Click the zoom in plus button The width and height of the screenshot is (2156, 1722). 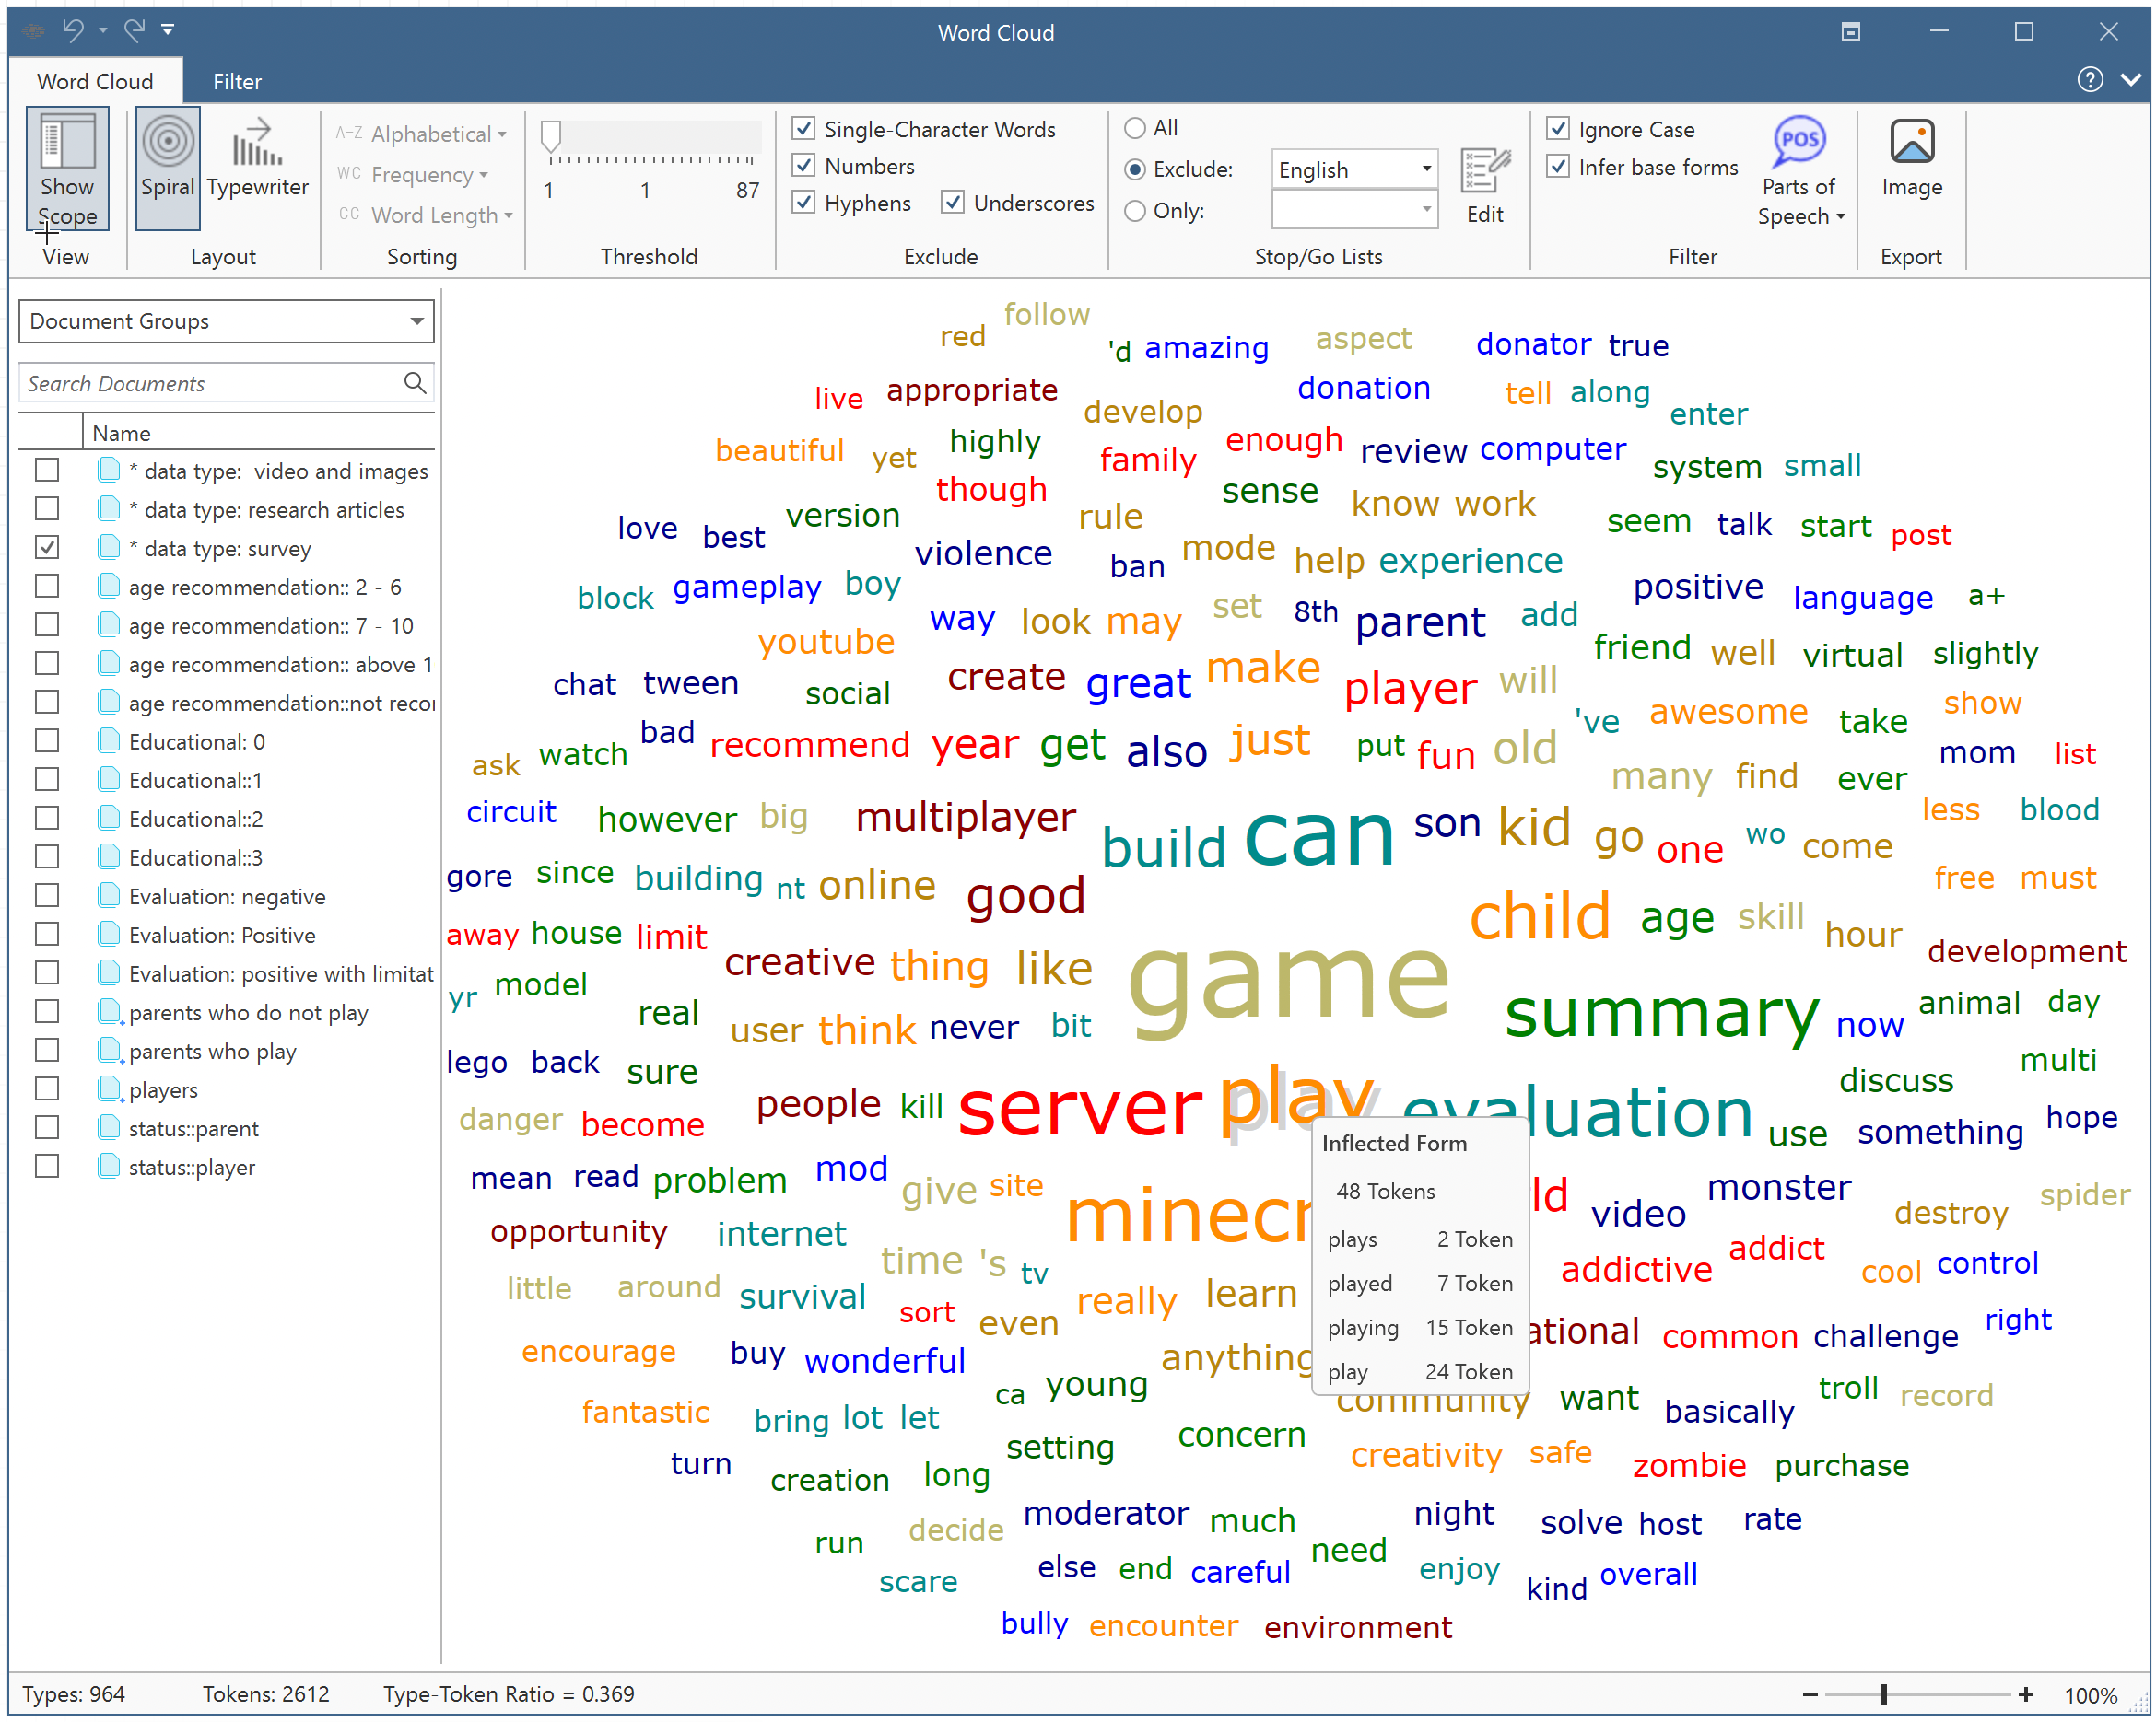[2024, 1694]
